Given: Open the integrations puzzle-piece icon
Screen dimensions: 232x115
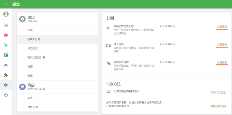Looking at the screenshot, I should pos(6,75).
